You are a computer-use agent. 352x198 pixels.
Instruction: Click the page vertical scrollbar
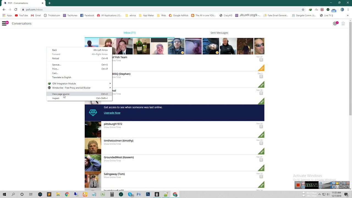point(350,69)
